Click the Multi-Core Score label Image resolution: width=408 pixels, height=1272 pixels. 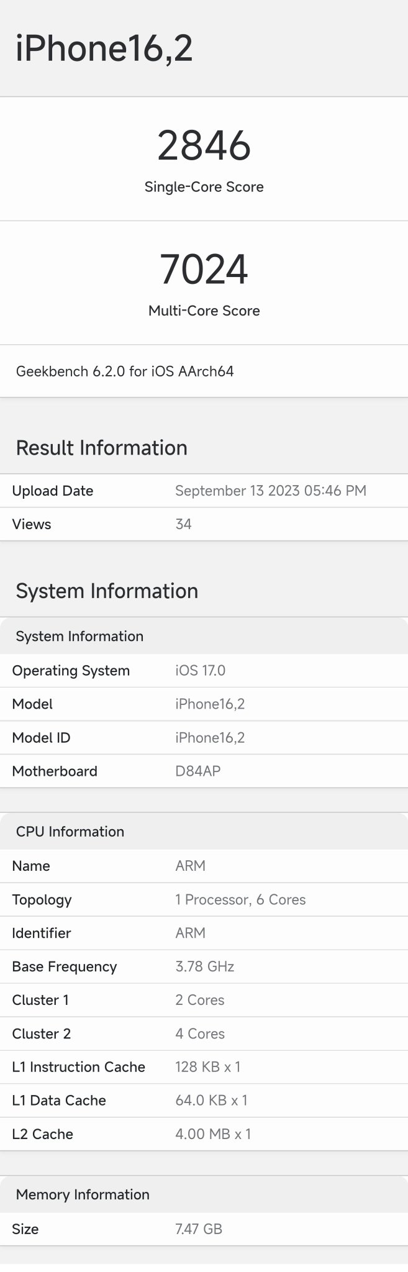pyautogui.click(x=204, y=311)
